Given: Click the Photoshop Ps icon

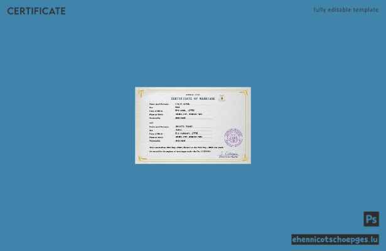Looking at the screenshot, I should pos(371,219).
